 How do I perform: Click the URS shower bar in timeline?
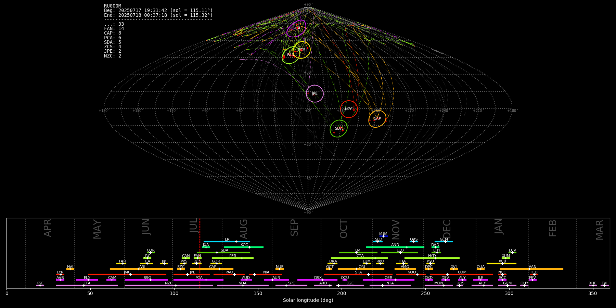coord(460,285)
